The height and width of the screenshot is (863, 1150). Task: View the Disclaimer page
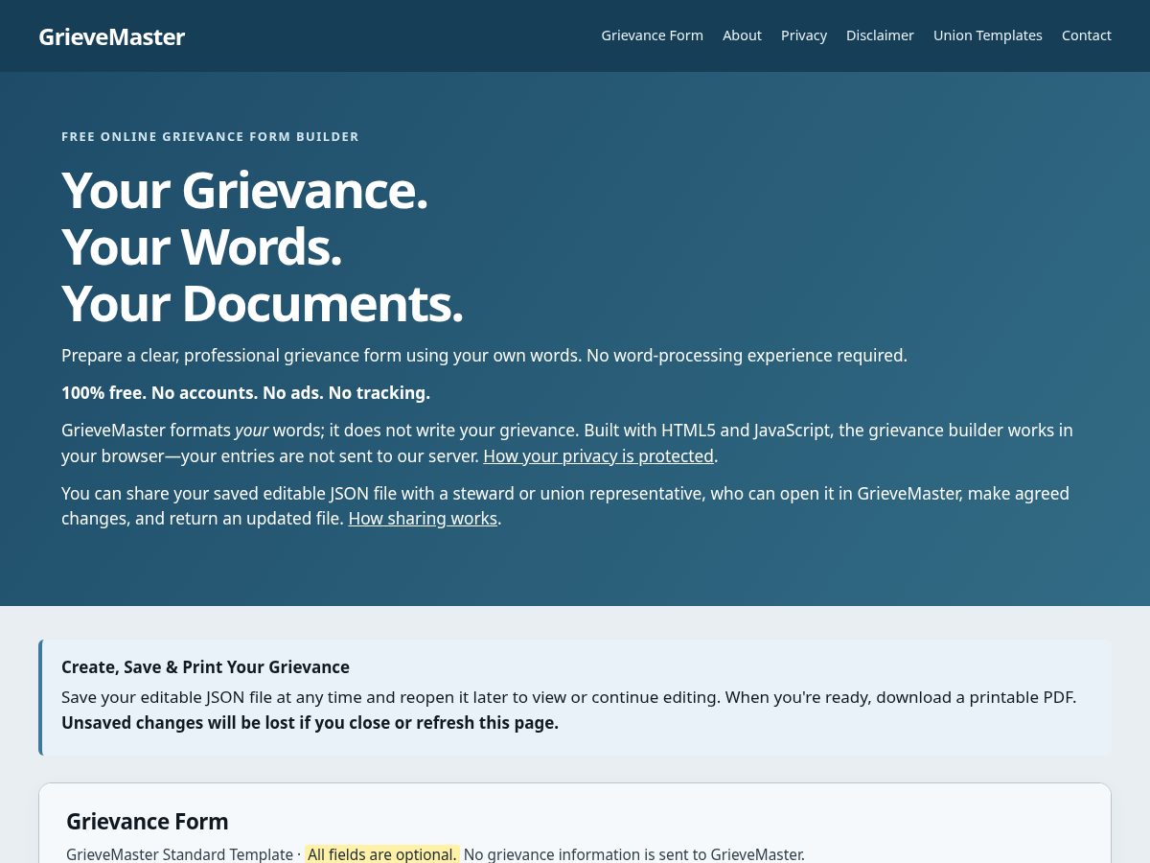tap(880, 35)
